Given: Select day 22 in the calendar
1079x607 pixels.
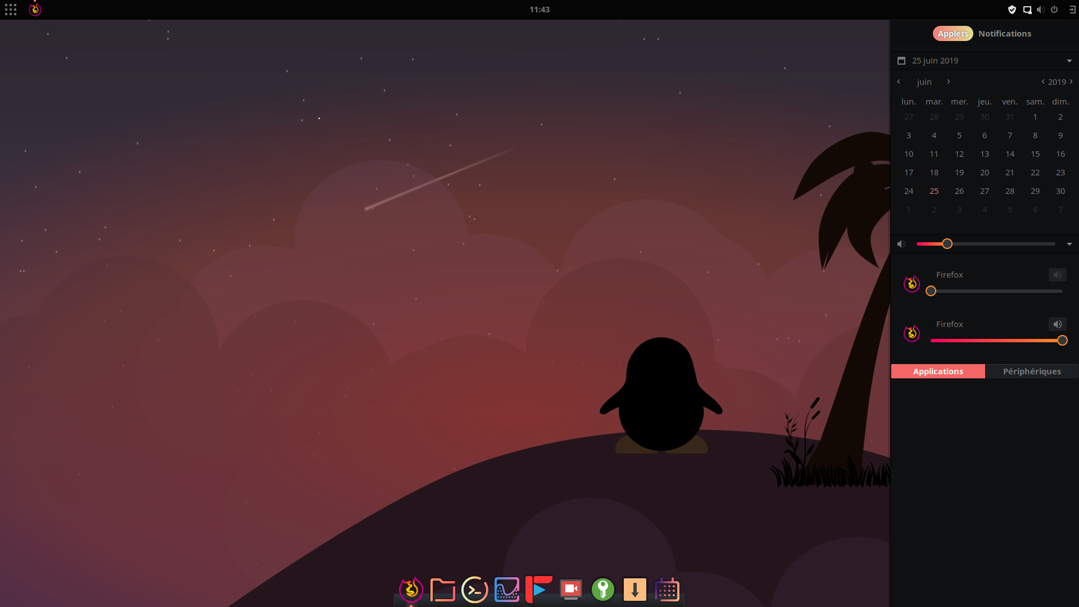Looking at the screenshot, I should [1035, 173].
